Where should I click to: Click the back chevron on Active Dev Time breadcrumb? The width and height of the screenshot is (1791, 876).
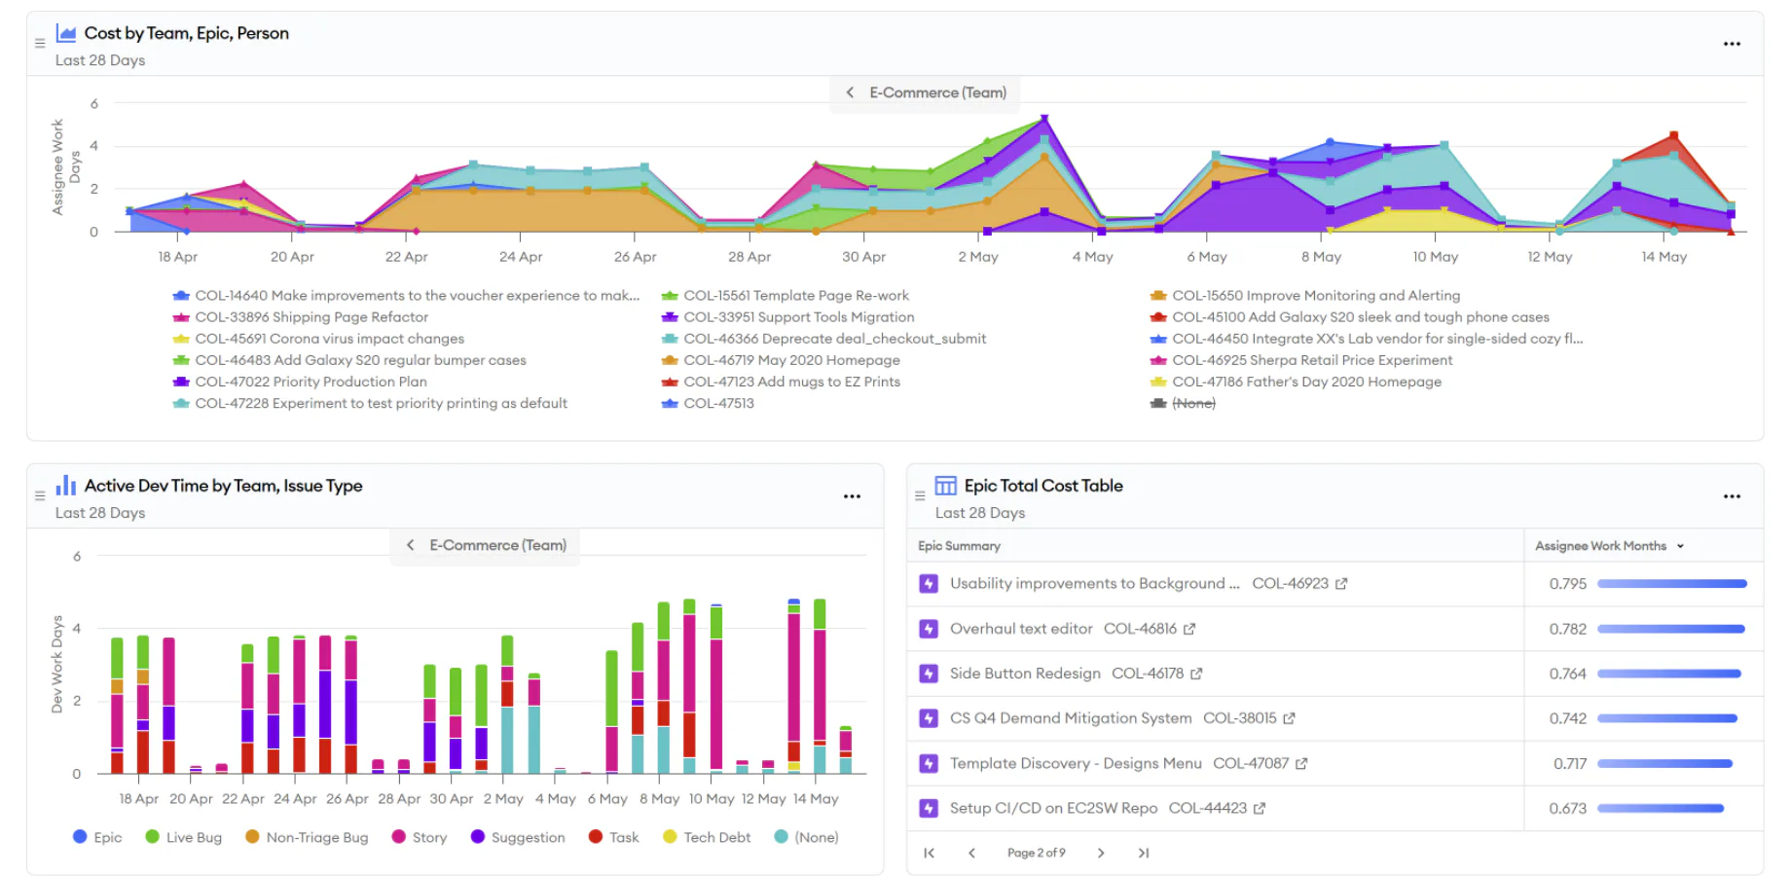click(x=410, y=545)
